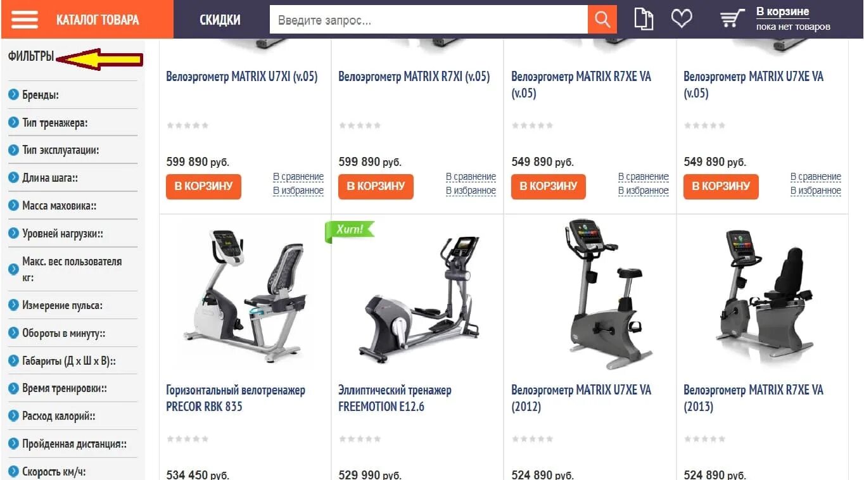Click the orange search magnifier icon
This screenshot has height=480, width=864.
click(602, 20)
